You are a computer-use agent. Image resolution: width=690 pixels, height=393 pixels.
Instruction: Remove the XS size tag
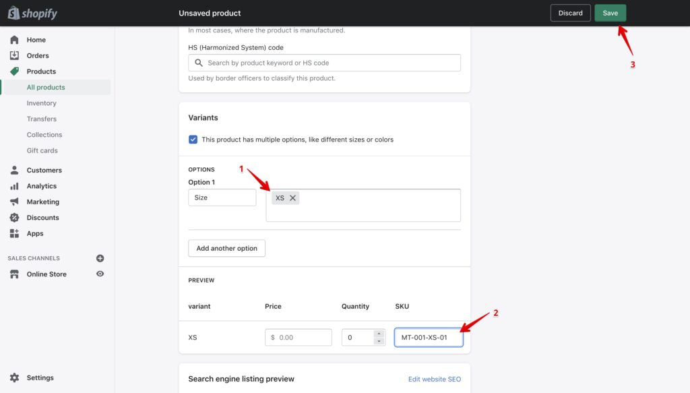[293, 198]
